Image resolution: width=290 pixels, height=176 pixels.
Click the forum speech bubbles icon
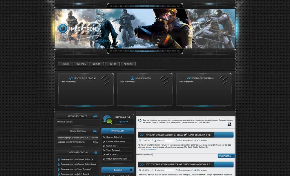tap(108, 119)
